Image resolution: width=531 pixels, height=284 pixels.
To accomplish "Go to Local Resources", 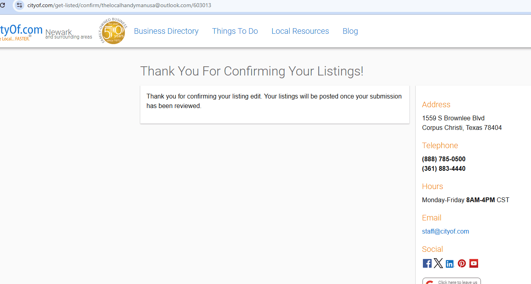I will coord(300,31).
